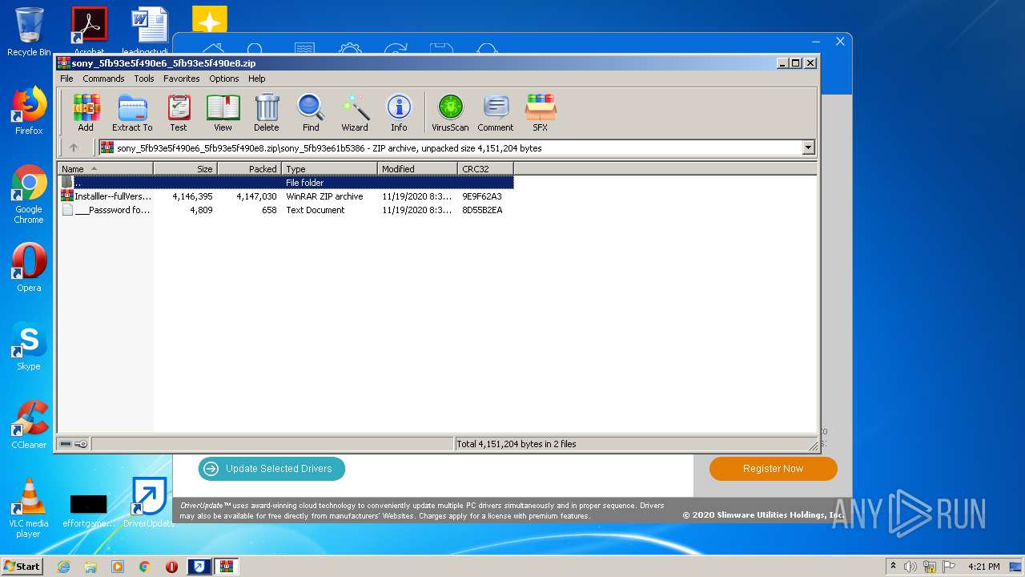Click the Windows Start button

22,567
